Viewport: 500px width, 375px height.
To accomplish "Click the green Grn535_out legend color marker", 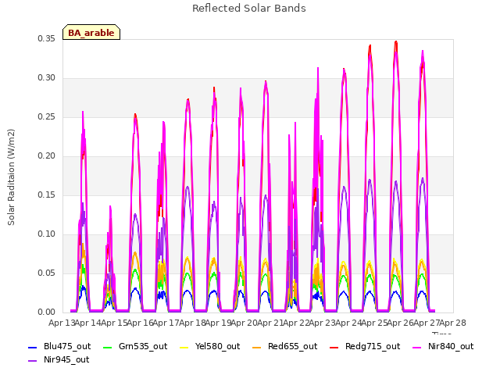I will [x=108, y=347].
